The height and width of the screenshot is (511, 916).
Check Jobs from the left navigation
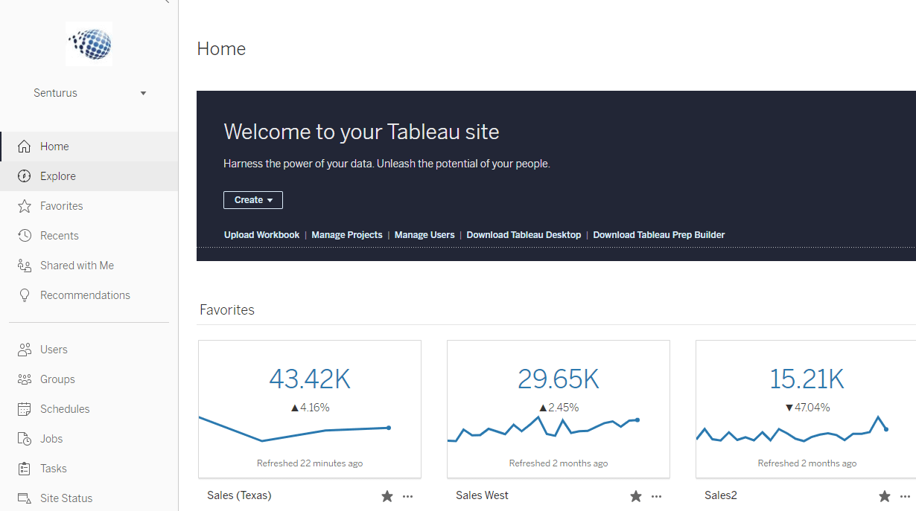tap(53, 438)
